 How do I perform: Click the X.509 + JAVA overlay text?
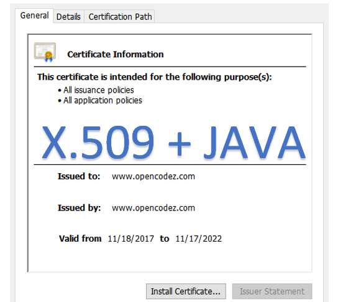point(173,143)
